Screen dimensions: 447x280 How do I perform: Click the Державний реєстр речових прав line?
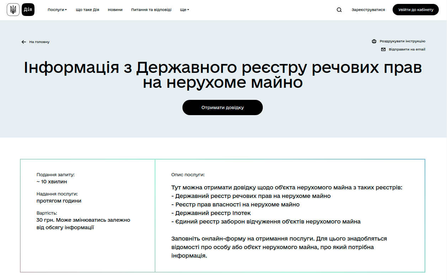point(251,196)
